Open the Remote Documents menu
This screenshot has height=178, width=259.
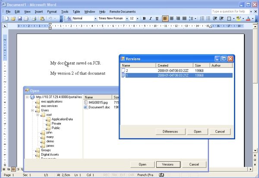point(123,12)
